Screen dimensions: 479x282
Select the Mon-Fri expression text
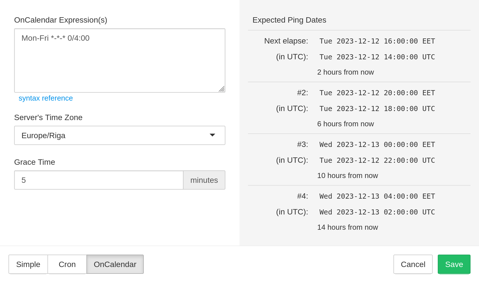pos(55,38)
